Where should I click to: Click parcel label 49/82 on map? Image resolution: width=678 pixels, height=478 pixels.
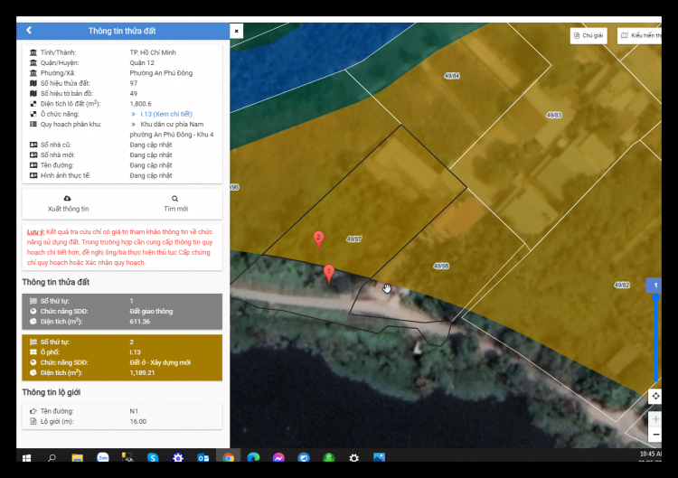tap(622, 286)
